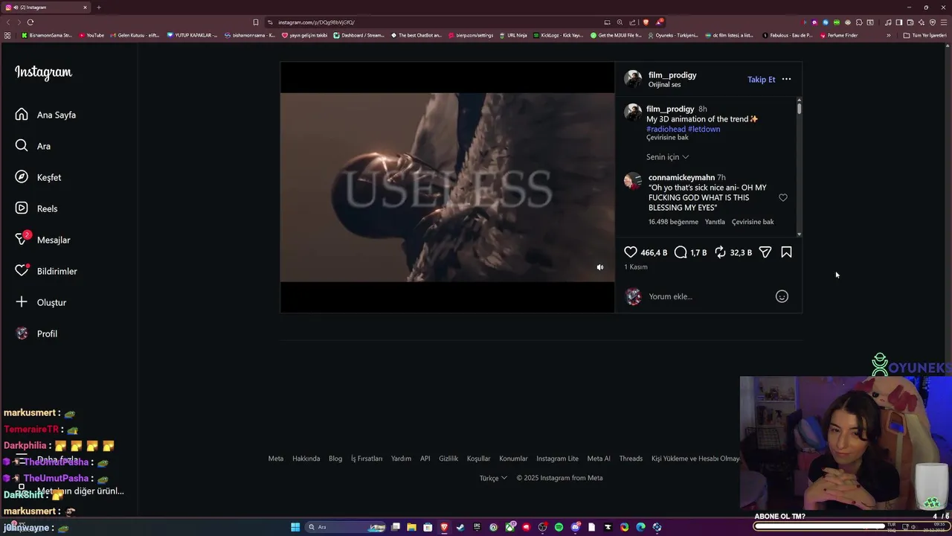
Task: Open the #letdown hashtag
Action: [x=704, y=130]
